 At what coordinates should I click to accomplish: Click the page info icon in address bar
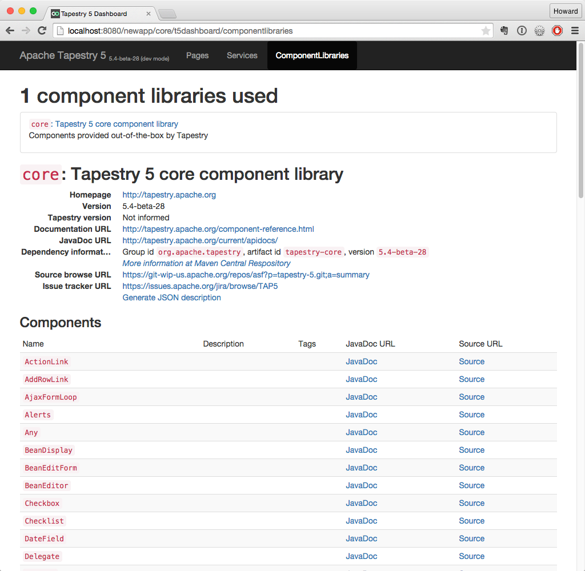pos(60,31)
